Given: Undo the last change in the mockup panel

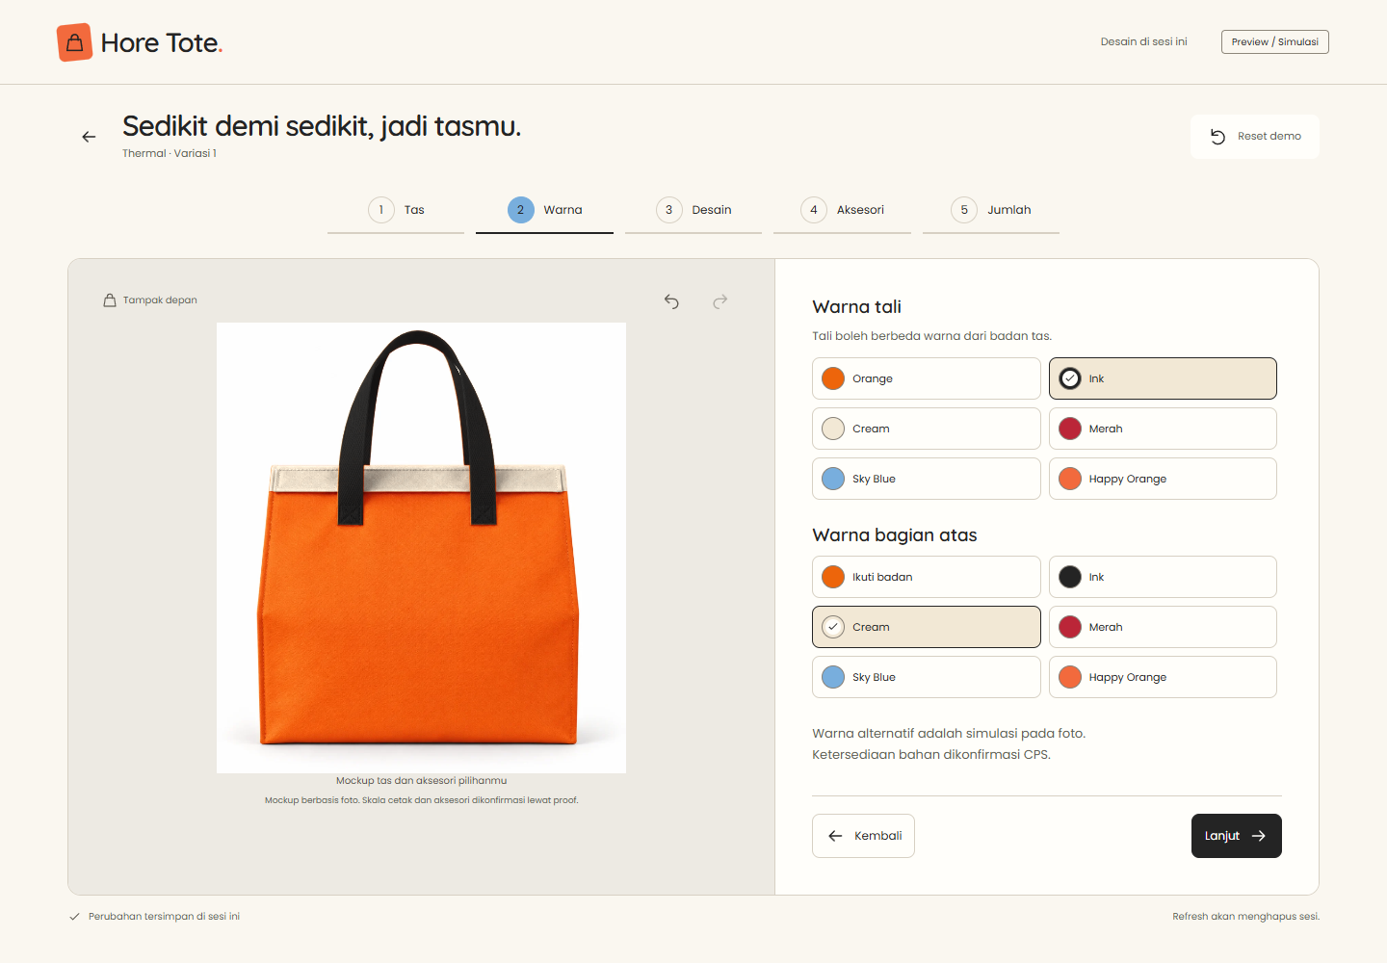Looking at the screenshot, I should pos(671,301).
